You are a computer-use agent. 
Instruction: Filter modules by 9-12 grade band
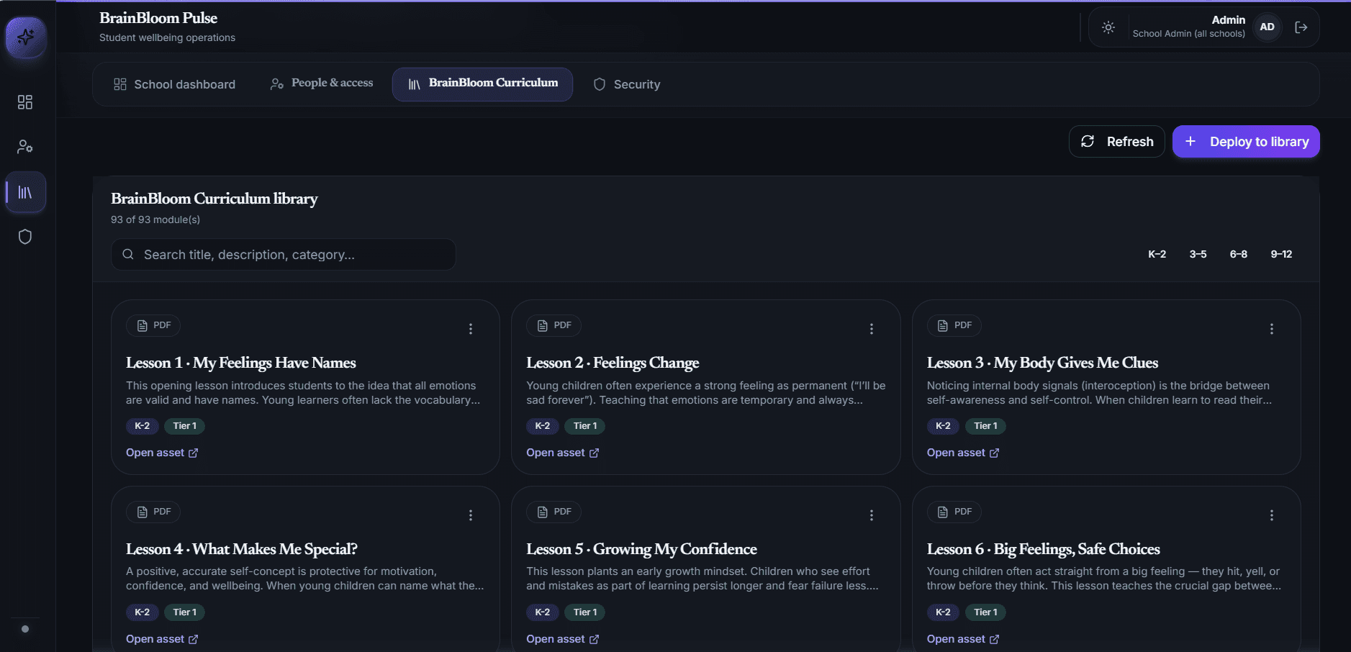tap(1281, 254)
